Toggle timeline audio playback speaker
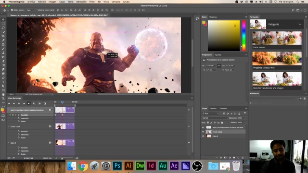Screen dimensions: 308x173 [x=29, y=103]
